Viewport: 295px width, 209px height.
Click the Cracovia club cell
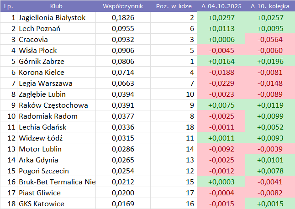click(x=33, y=40)
